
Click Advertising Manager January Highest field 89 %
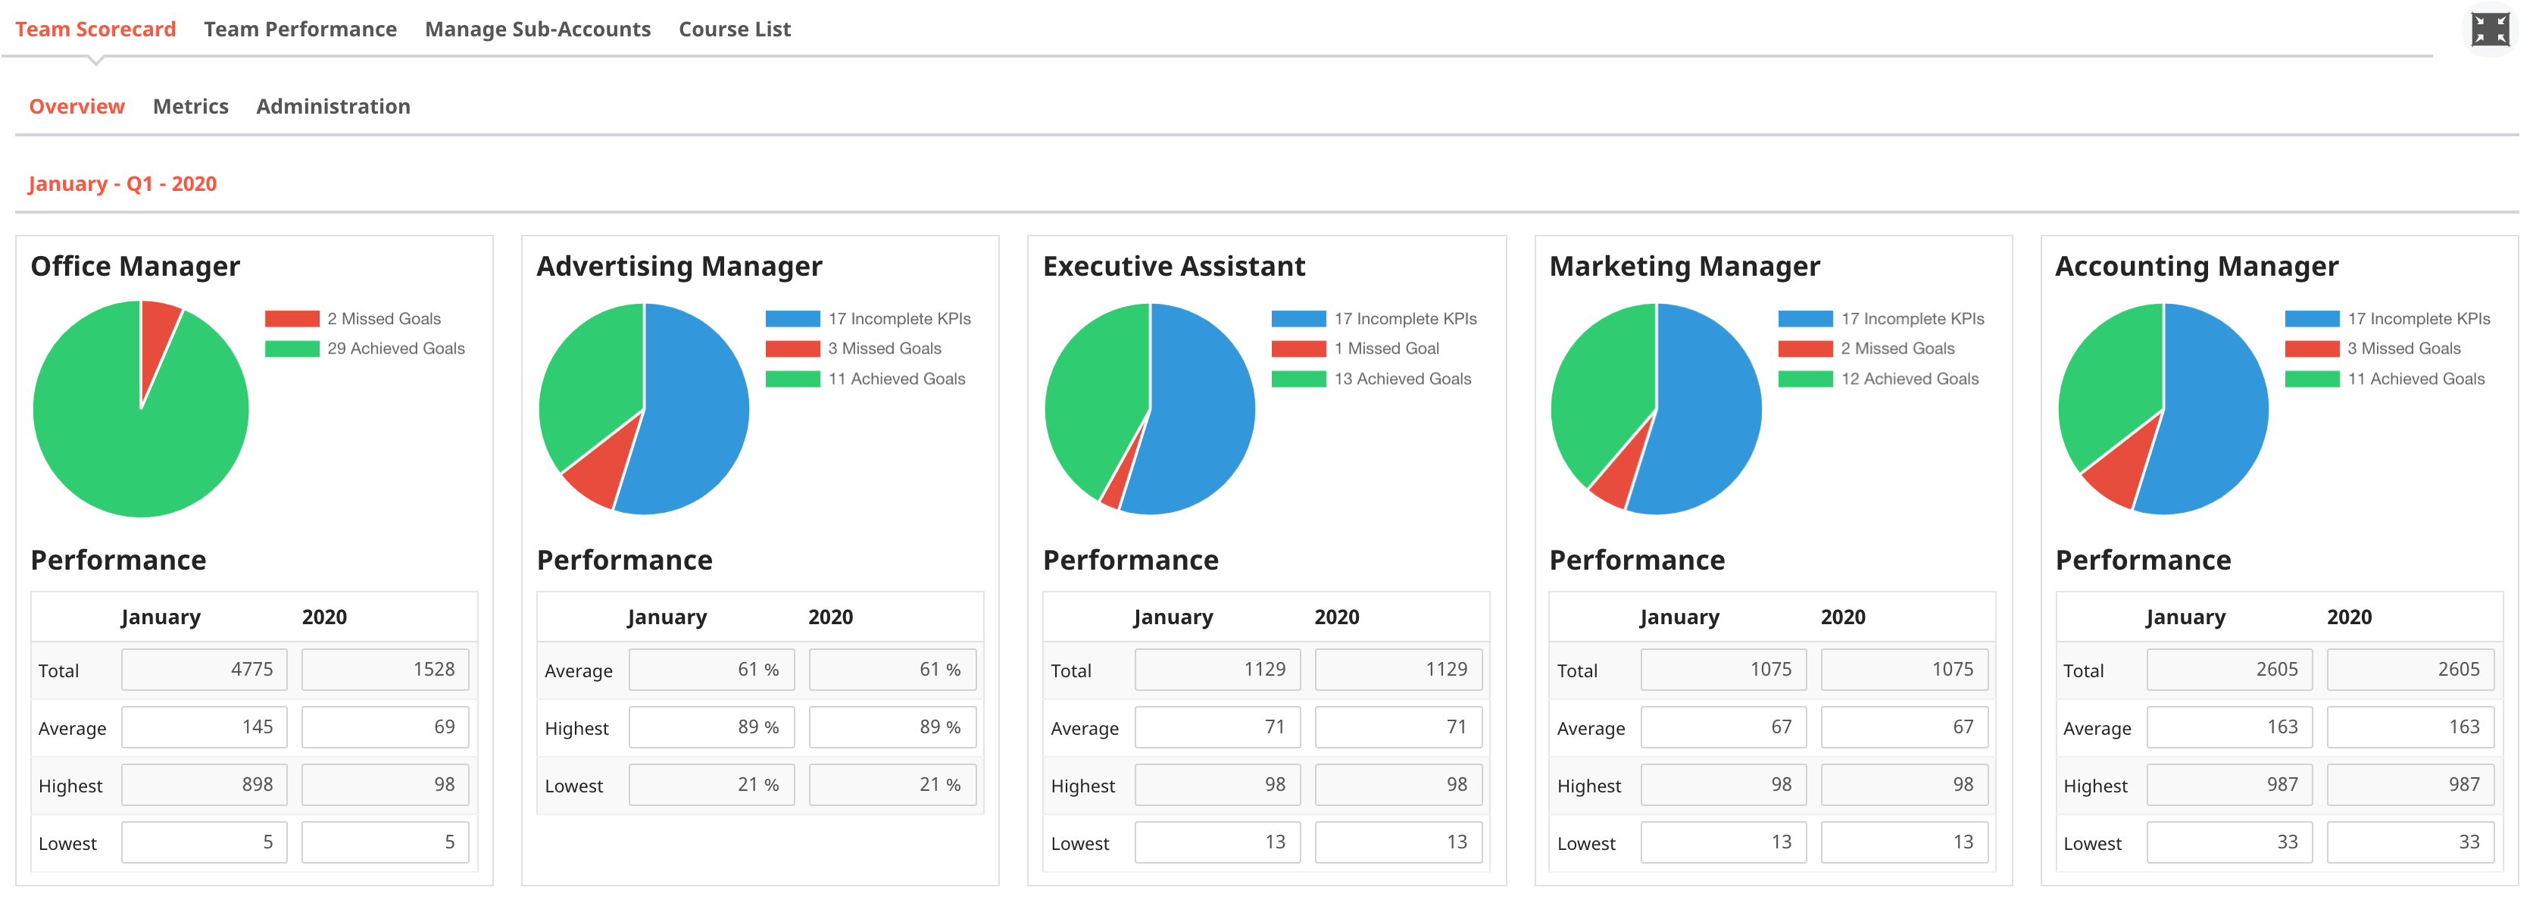[711, 727]
